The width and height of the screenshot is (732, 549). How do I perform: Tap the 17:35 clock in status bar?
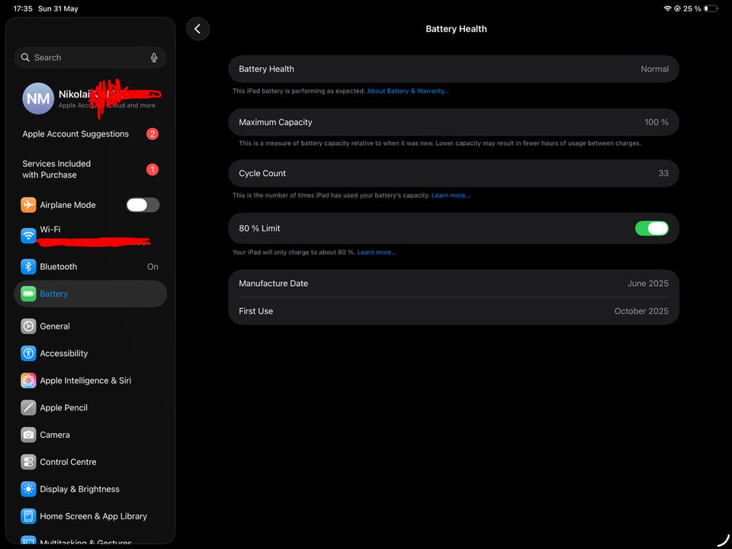[23, 8]
